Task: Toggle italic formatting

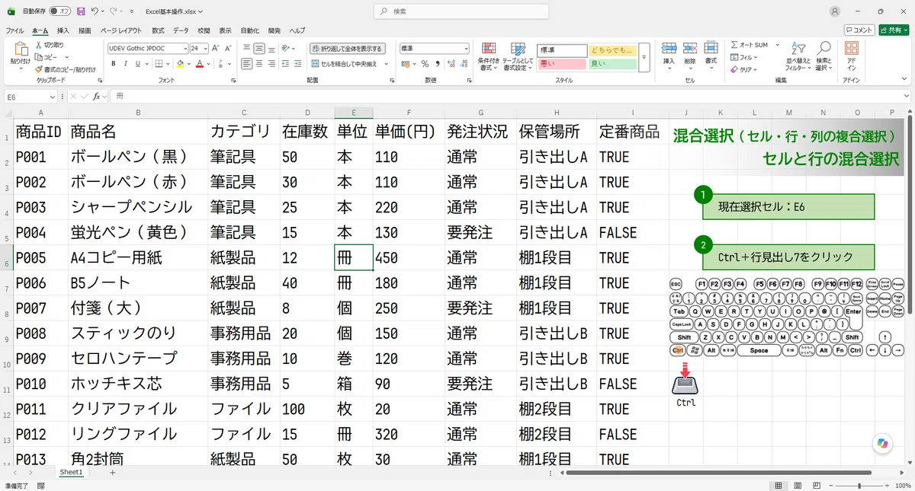Action: click(x=124, y=64)
